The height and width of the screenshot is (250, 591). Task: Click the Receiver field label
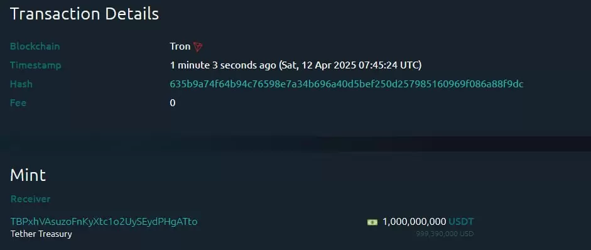30,199
